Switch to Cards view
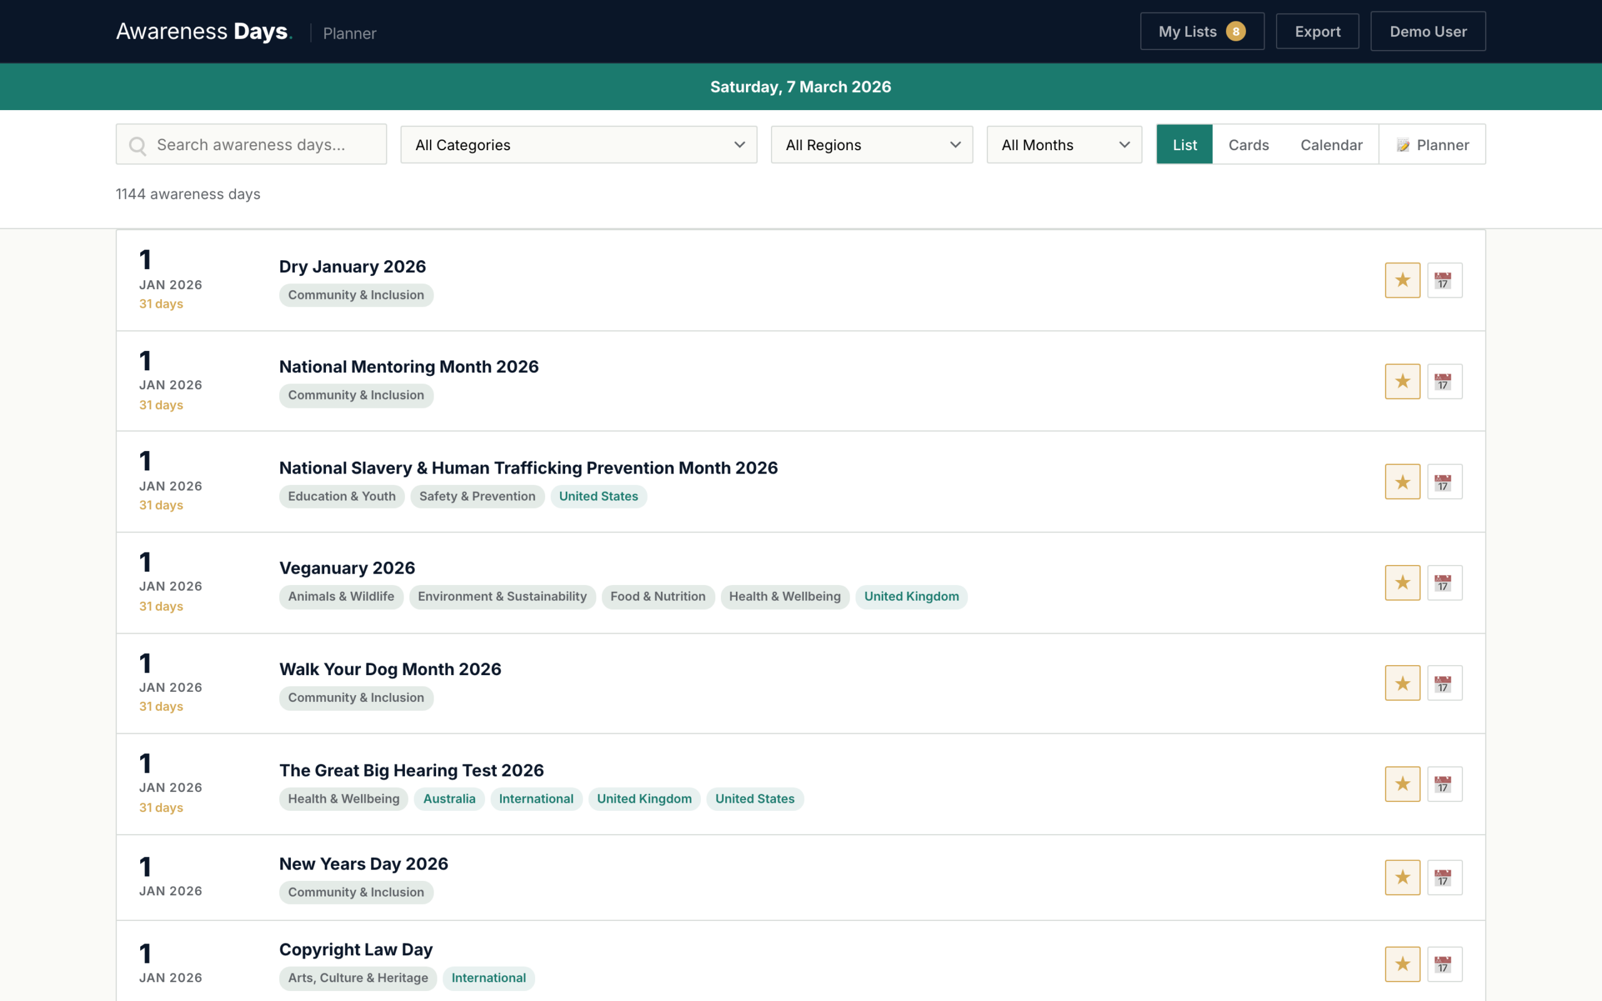Screen dimensions: 1602x1001 pyautogui.click(x=1248, y=145)
